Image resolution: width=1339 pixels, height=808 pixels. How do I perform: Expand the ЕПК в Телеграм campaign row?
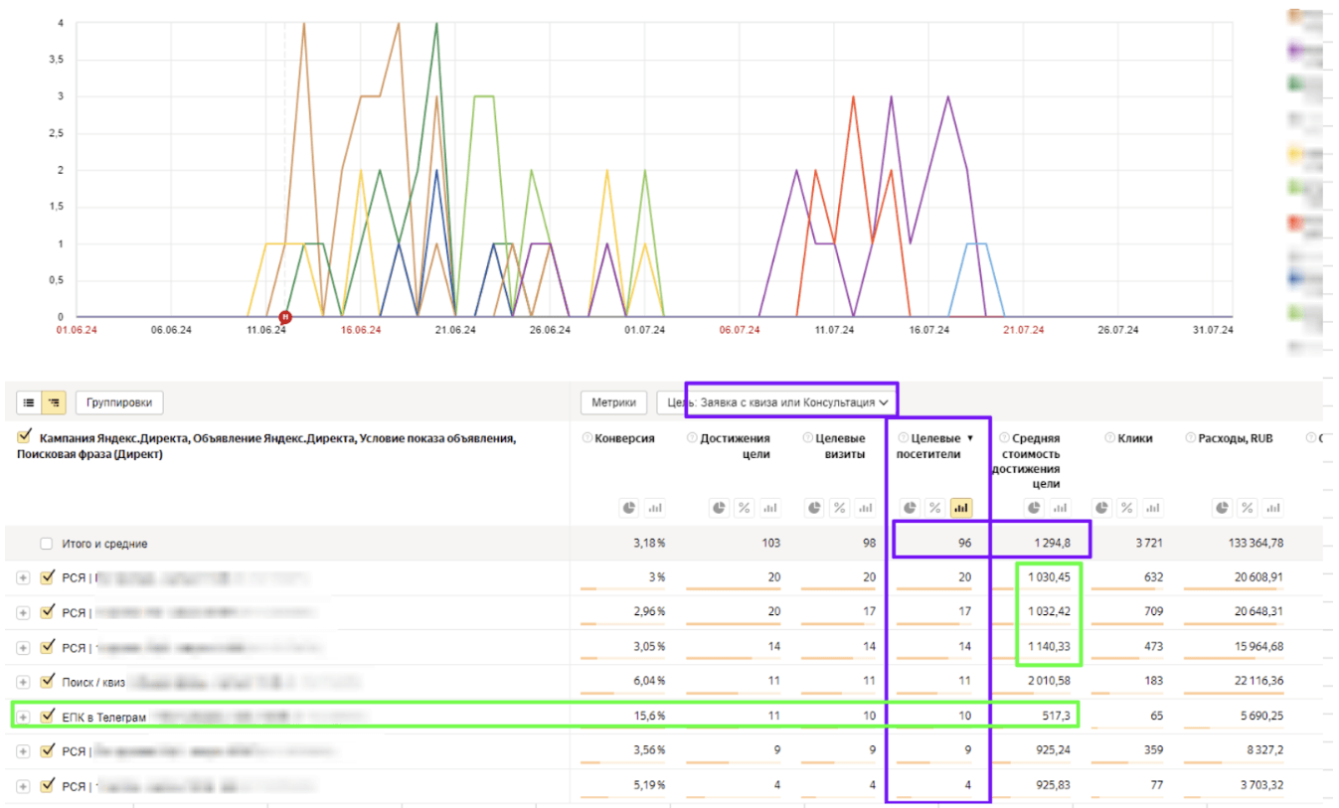pyautogui.click(x=23, y=717)
